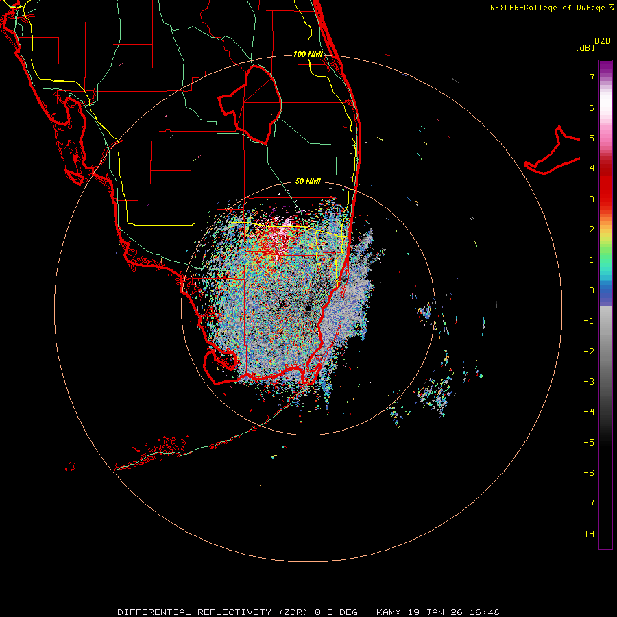Click the 5 value on the color scale
Viewport: 617px width, 617px height.
pyautogui.click(x=592, y=138)
